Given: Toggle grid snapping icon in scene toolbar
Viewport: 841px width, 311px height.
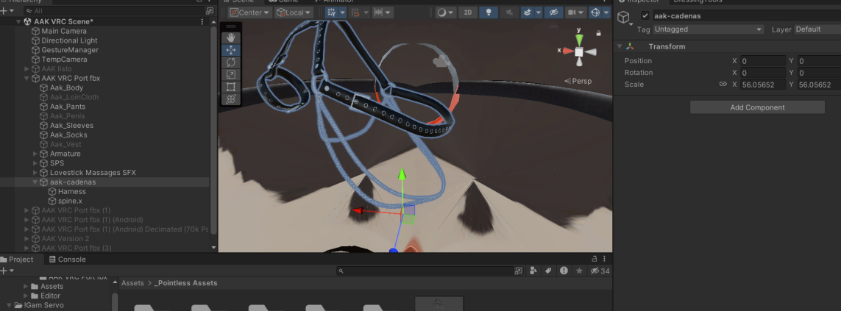Looking at the screenshot, I should click(332, 12).
